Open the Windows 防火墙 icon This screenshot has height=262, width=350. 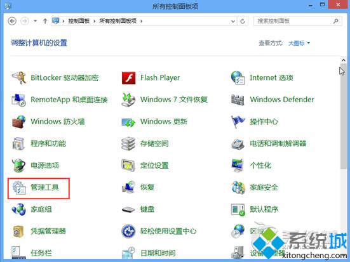19,122
